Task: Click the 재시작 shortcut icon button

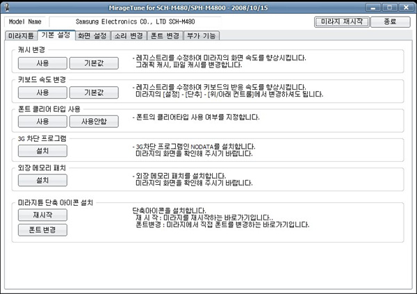Action: click(42, 215)
